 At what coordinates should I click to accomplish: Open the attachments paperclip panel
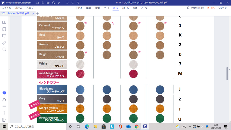pos(4,43)
